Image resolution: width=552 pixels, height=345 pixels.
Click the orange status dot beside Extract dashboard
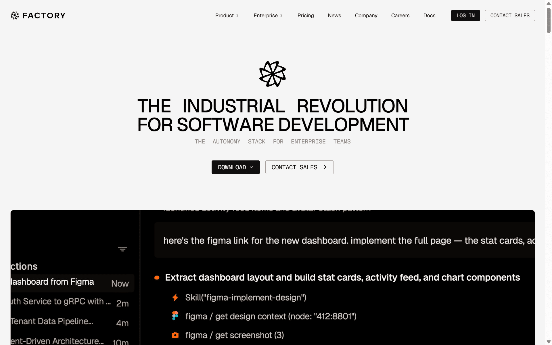(x=157, y=277)
